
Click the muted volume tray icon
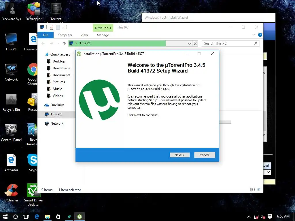click(x=263, y=217)
